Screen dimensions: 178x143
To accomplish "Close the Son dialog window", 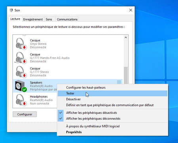I will 131,10.
